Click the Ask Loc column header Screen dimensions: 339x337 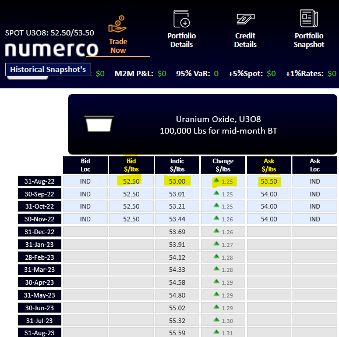(315, 165)
